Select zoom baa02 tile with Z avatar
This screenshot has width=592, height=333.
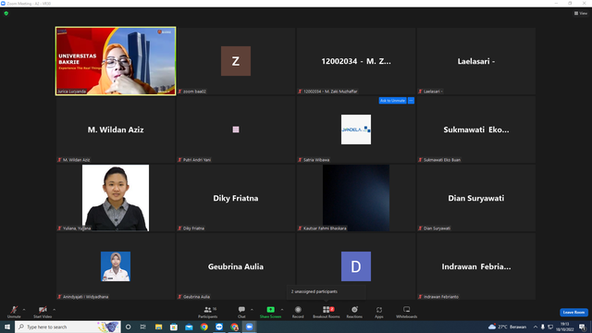[236, 61]
